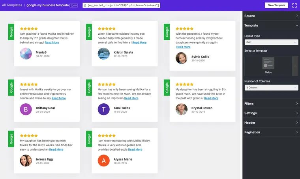Open Read More on Kristin Salata review

[x=139, y=43]
